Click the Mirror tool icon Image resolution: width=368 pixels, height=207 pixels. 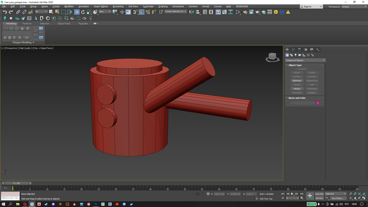(192, 12)
